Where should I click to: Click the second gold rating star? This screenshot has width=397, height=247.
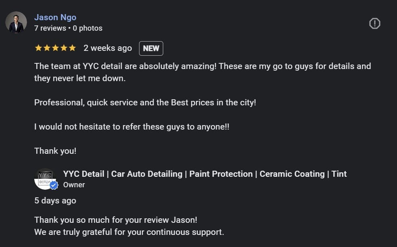point(47,48)
